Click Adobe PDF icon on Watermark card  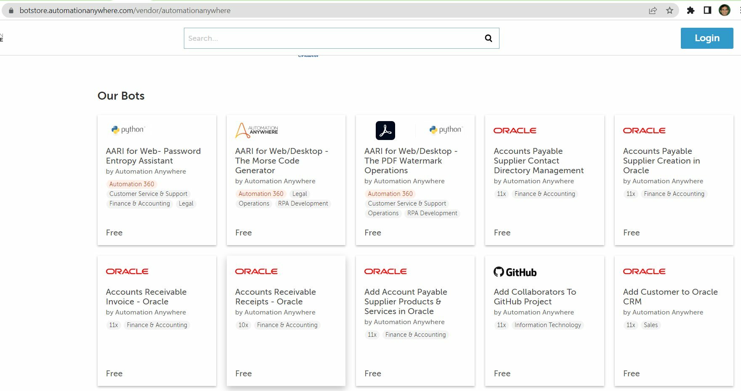pos(385,130)
